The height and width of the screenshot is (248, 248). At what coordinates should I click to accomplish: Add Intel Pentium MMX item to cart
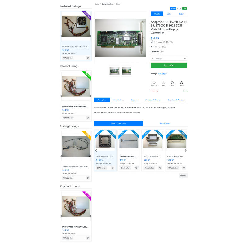(x=102, y=168)
